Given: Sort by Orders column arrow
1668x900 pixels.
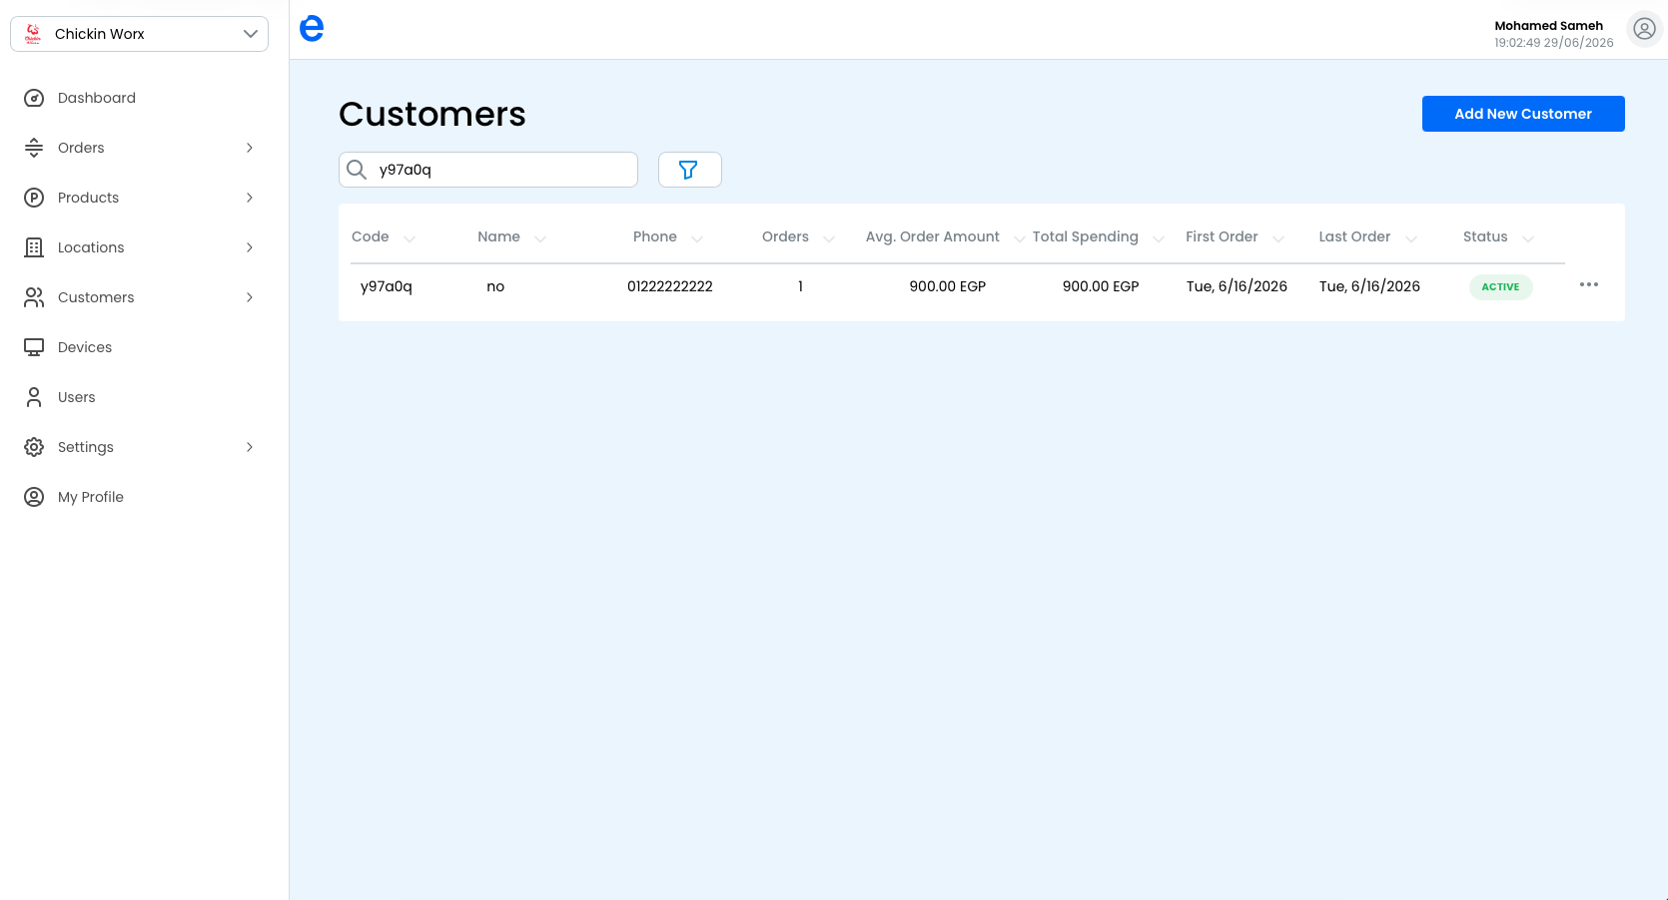Looking at the screenshot, I should [x=829, y=238].
